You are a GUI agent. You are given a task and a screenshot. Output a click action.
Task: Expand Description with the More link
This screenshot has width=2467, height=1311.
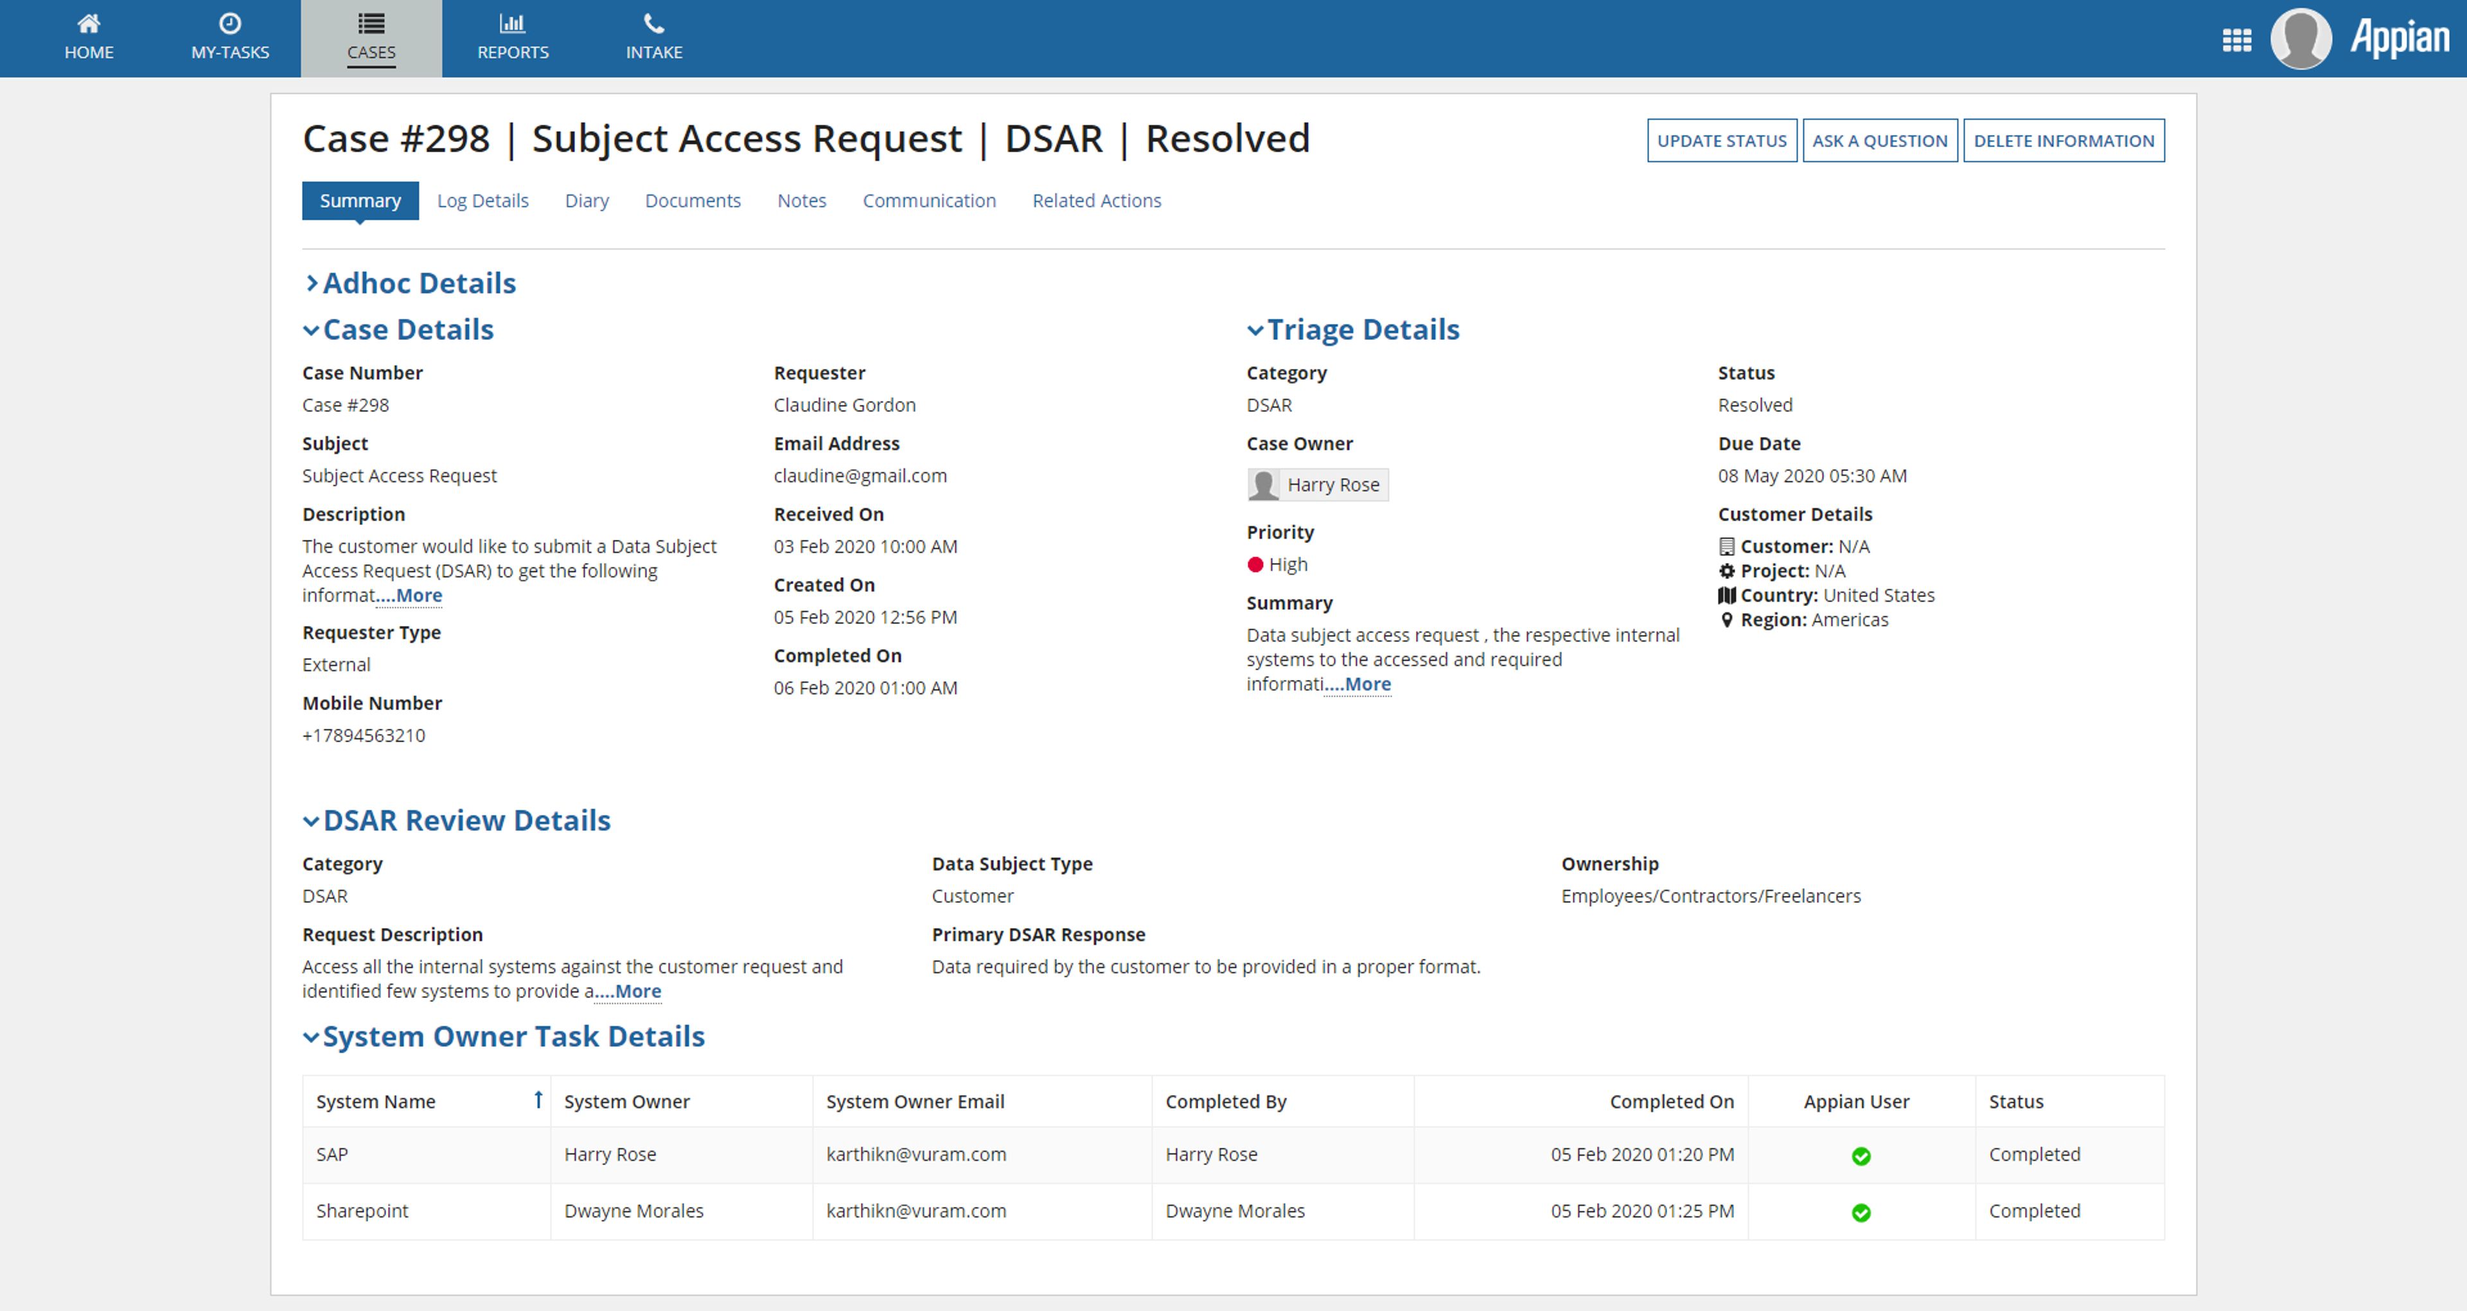[410, 595]
